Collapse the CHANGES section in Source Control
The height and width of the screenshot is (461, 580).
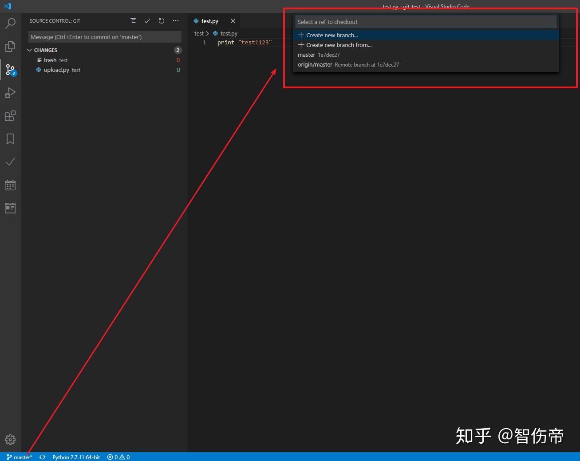[29, 50]
